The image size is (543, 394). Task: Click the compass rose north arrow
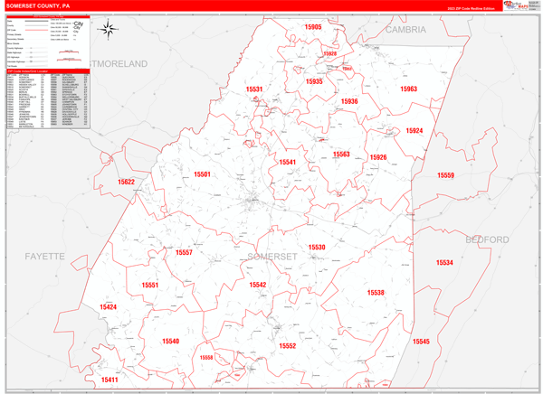tap(108, 30)
